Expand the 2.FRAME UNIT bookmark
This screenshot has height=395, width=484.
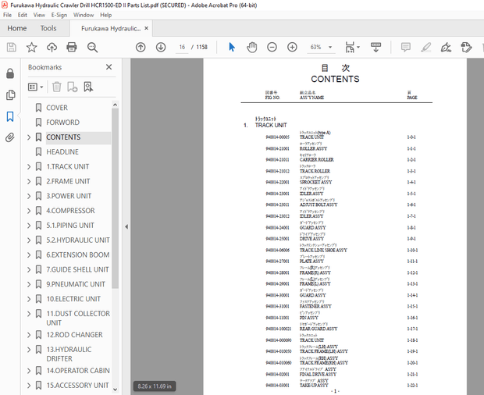coord(29,181)
